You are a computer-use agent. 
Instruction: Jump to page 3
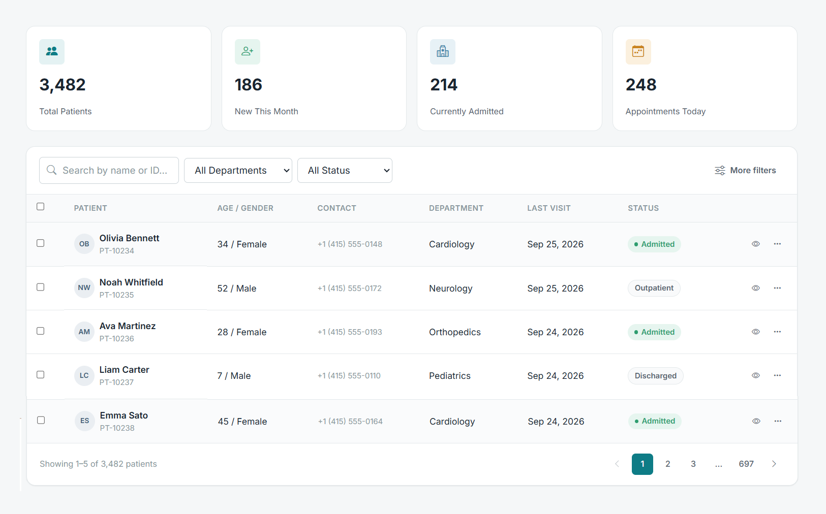pos(693,464)
